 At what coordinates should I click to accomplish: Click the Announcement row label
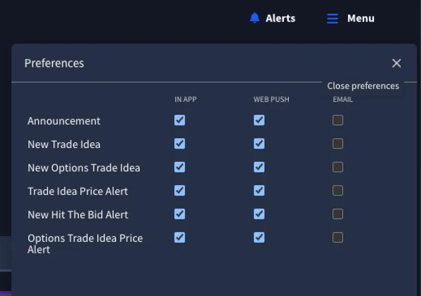coord(64,121)
